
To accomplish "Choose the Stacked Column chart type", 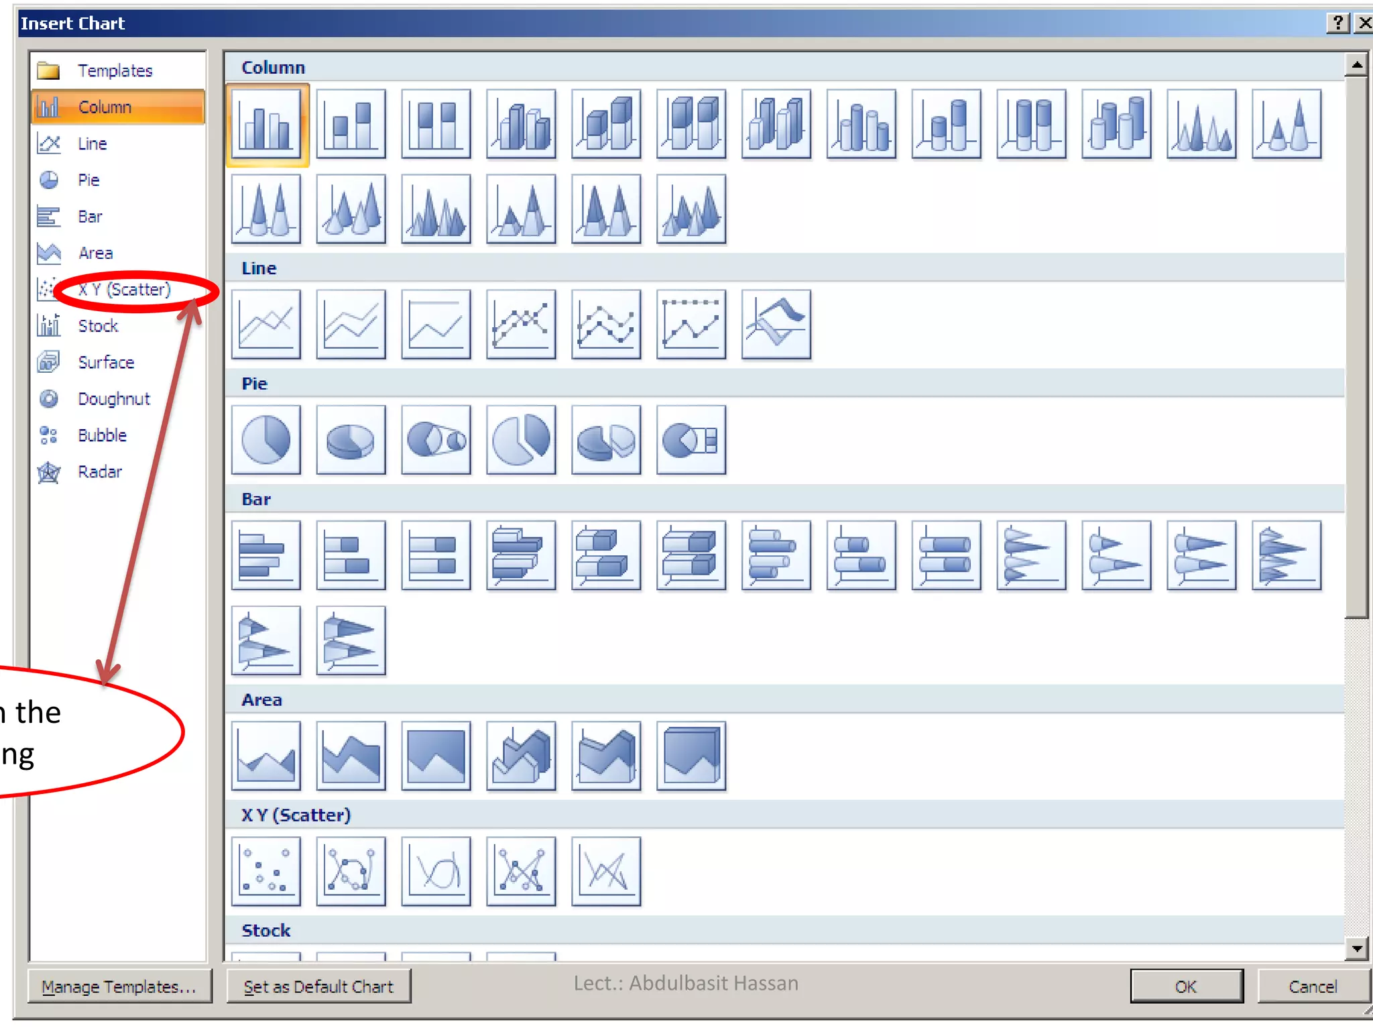I will tap(351, 124).
